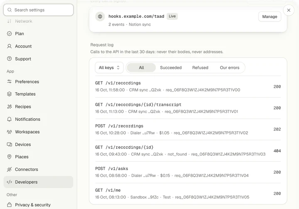Click the Network arrows icon

pos(9,21)
